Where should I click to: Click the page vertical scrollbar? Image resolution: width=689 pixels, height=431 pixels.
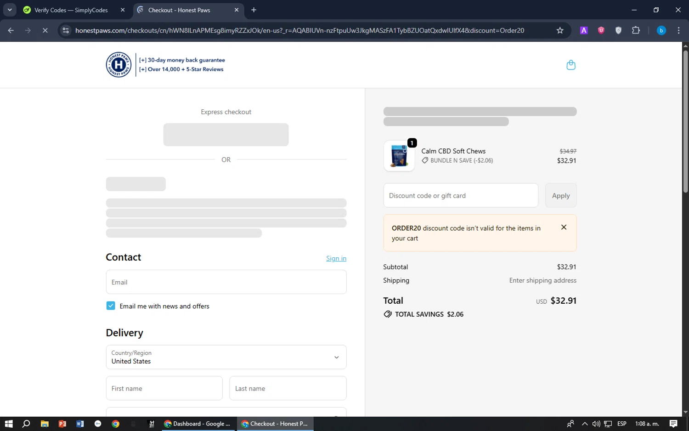[685, 121]
